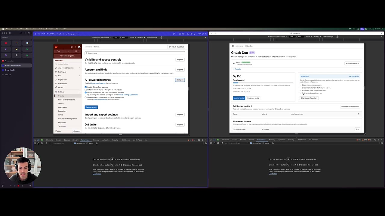Click New self-hosted model button
Viewport: 385px width, 216px height.
point(350,106)
